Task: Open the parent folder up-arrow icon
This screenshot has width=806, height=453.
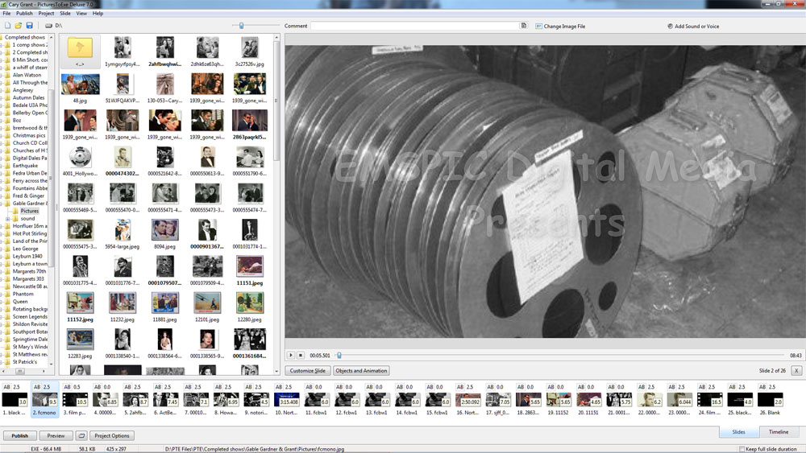Action: click(x=80, y=48)
